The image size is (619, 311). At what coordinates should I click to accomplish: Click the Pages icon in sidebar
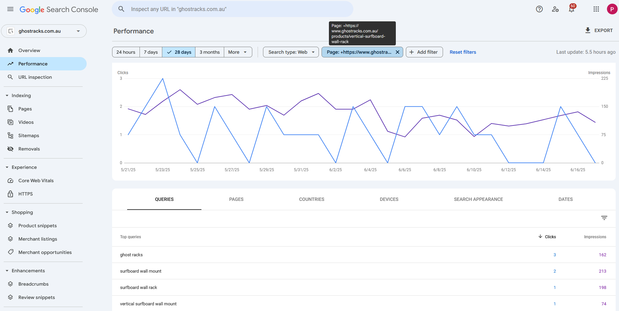[10, 109]
